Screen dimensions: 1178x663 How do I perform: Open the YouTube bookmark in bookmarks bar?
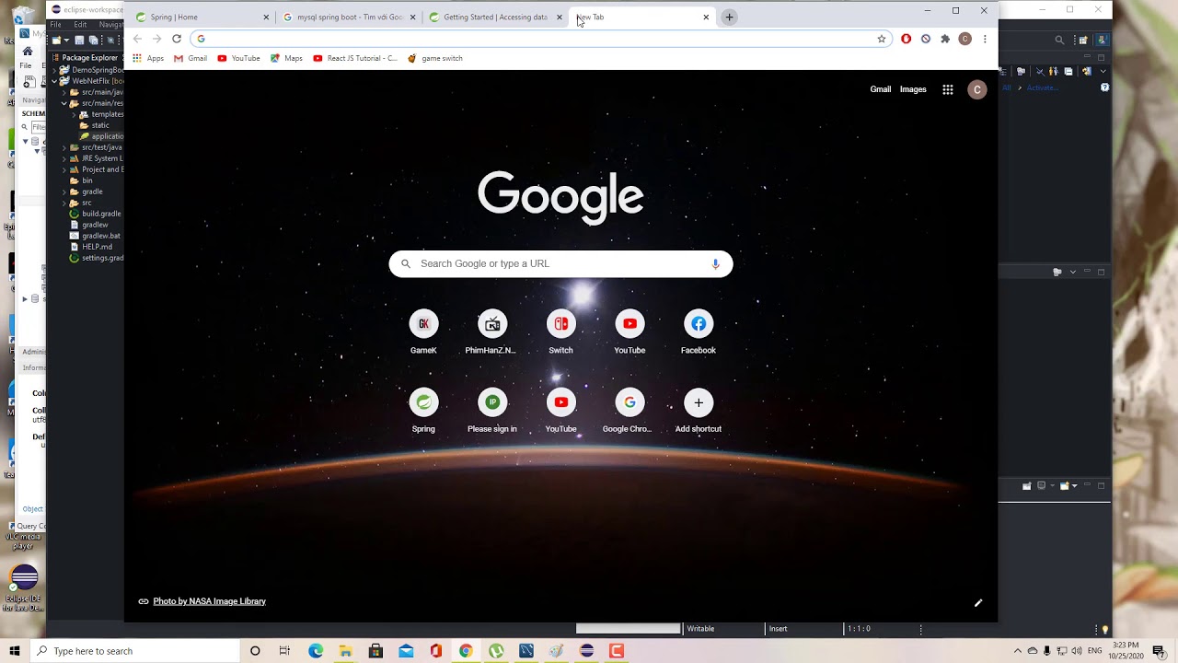click(x=238, y=58)
